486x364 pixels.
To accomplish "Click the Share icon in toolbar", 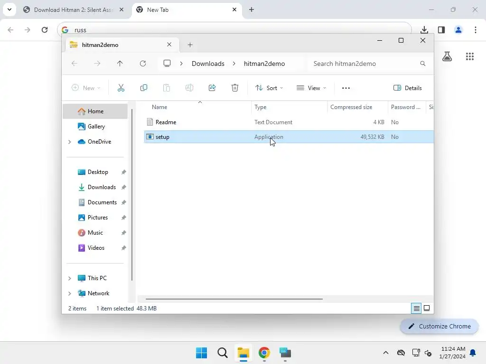I will 212,88.
